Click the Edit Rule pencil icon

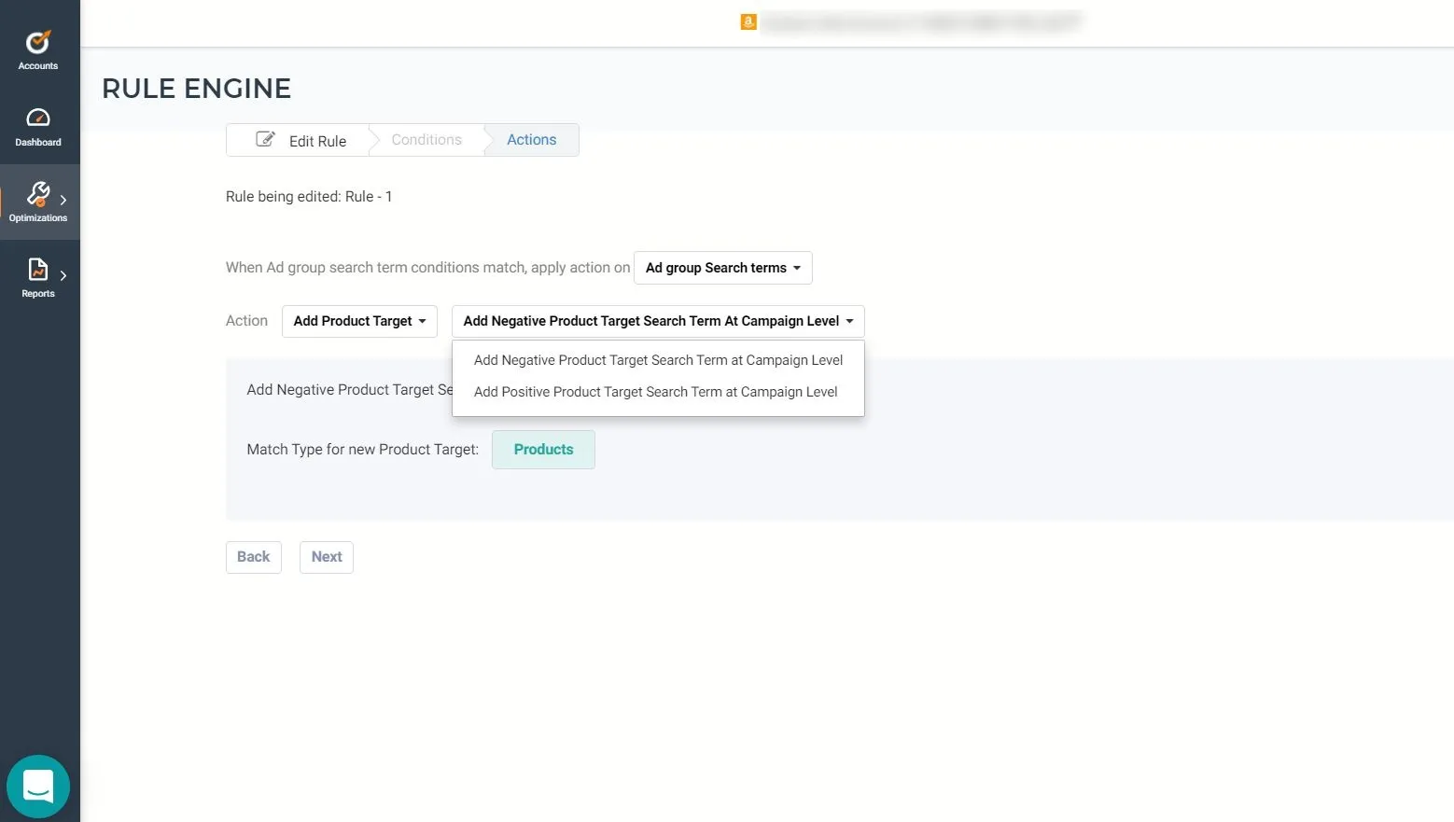pos(266,140)
